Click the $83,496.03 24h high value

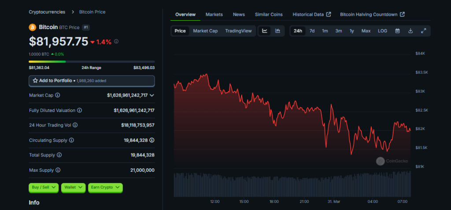pos(144,68)
